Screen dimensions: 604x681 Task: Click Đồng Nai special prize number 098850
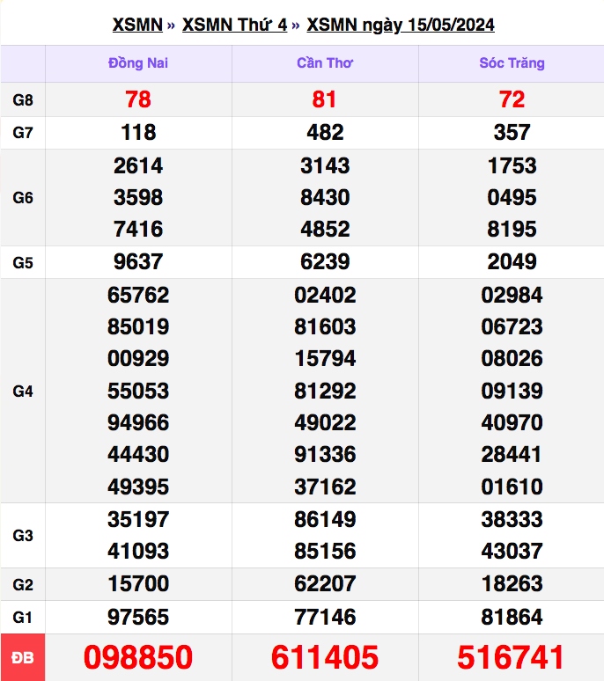coord(138,657)
